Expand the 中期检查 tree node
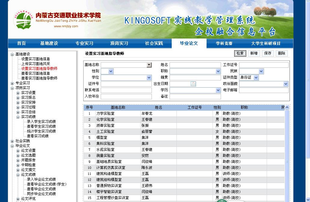The image size is (310, 202). click(18, 165)
